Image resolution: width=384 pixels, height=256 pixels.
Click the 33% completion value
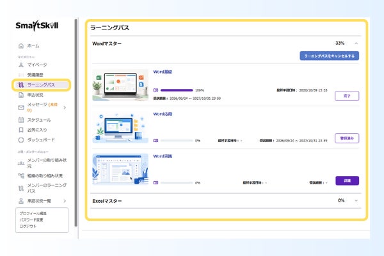[340, 43]
